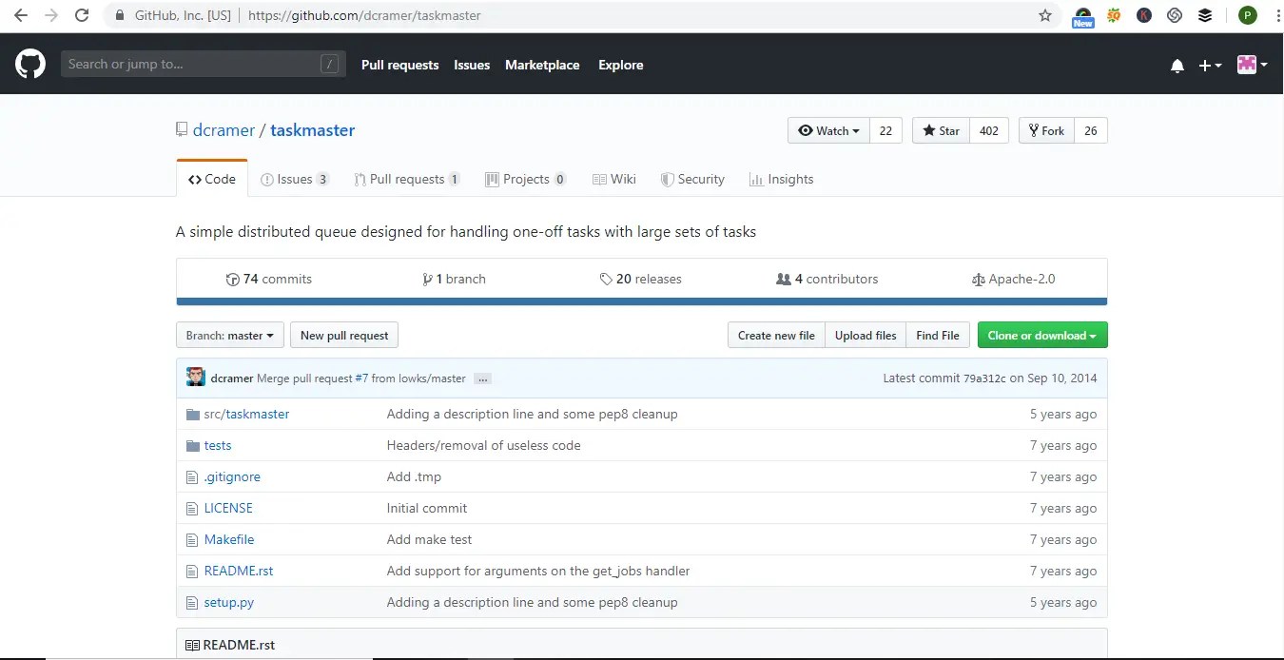Screen dimensions: 1284x660
Task: Click the notifications bell icon
Action: click(1177, 65)
